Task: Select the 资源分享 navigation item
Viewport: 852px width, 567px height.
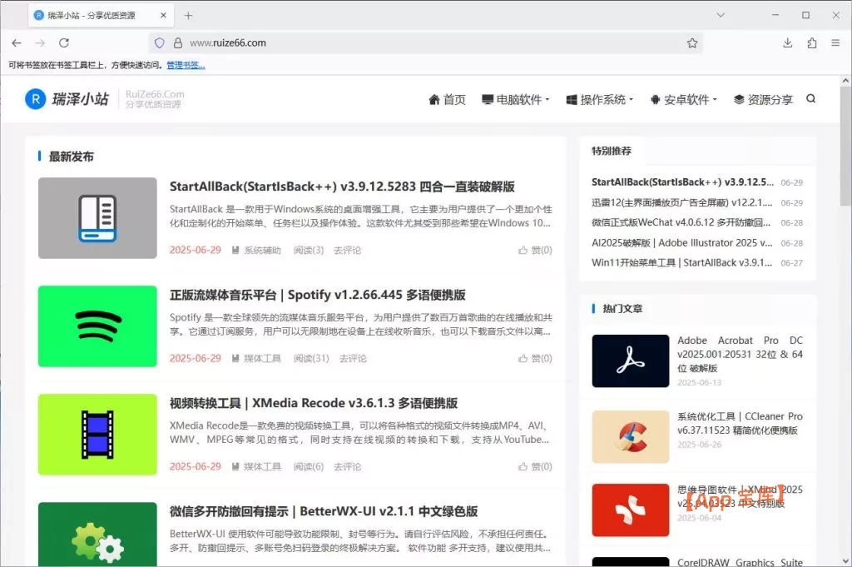Action: [x=770, y=99]
